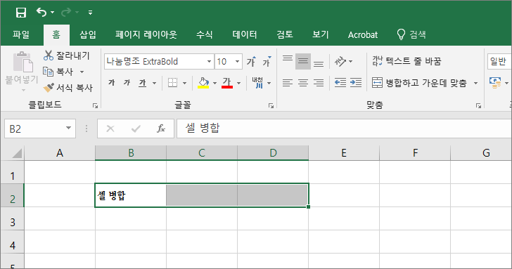Viewport: 512px width, 269px height.
Task: Click the cell borders icon
Action: point(172,83)
